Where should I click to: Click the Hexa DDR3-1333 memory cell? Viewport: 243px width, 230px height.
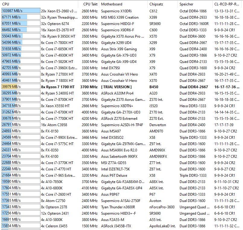pyautogui.click(x=193, y=106)
